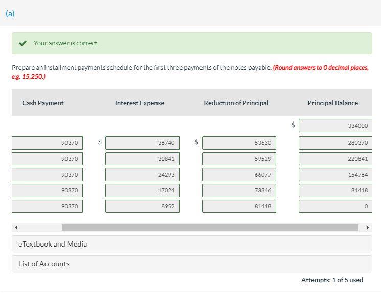
Task: Click the red rounding instruction text
Action: [190, 72]
